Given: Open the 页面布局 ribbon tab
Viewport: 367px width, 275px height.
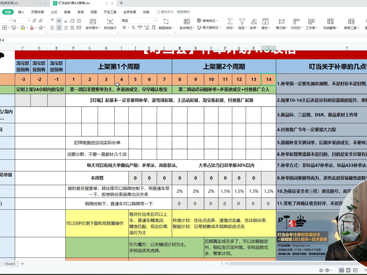Looking at the screenshot, I should 38,12.
